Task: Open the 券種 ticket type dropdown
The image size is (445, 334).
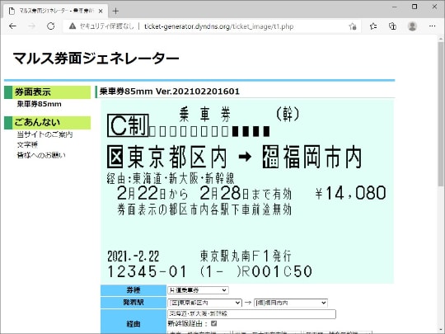Action: coord(198,290)
